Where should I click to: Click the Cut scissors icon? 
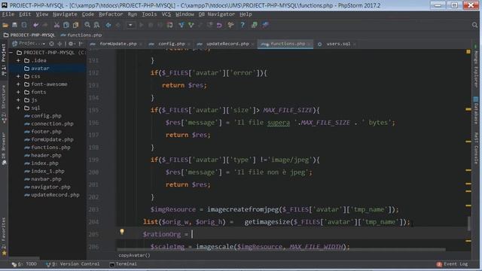pos(56,25)
